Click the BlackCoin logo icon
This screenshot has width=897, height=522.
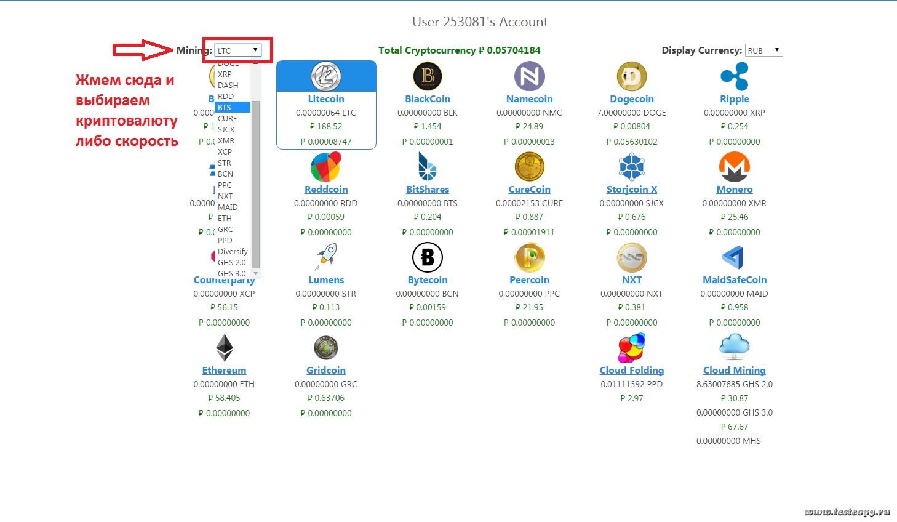coord(428,77)
